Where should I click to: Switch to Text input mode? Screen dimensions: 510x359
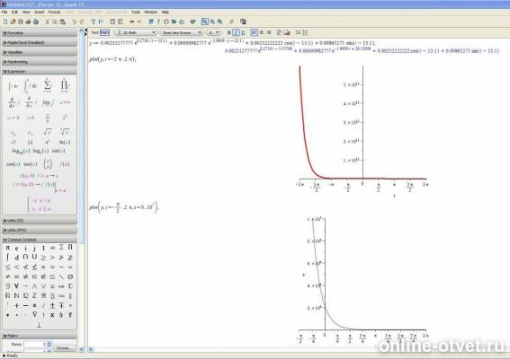94,32
